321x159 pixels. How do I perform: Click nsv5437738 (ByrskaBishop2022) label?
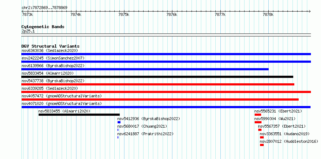(53, 81)
